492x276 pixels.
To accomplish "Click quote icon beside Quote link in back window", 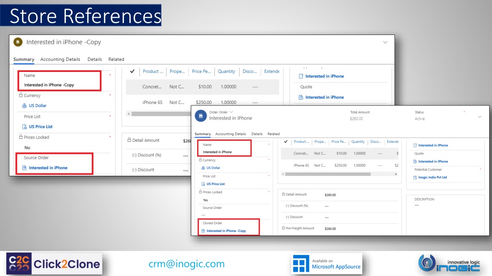I will point(301,97).
